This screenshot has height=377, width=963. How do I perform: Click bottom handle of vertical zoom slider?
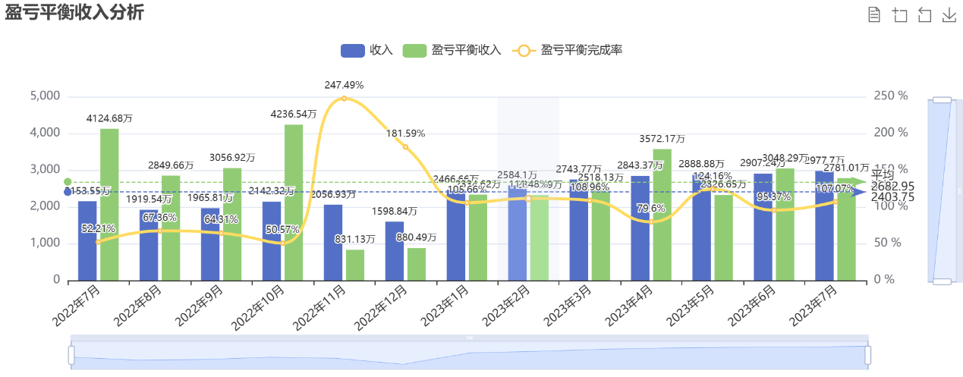point(942,281)
